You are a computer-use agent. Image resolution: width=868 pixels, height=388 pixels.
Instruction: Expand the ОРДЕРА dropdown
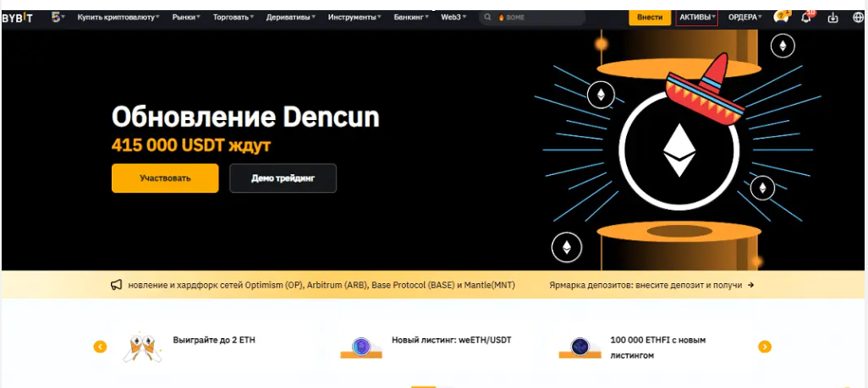(744, 18)
